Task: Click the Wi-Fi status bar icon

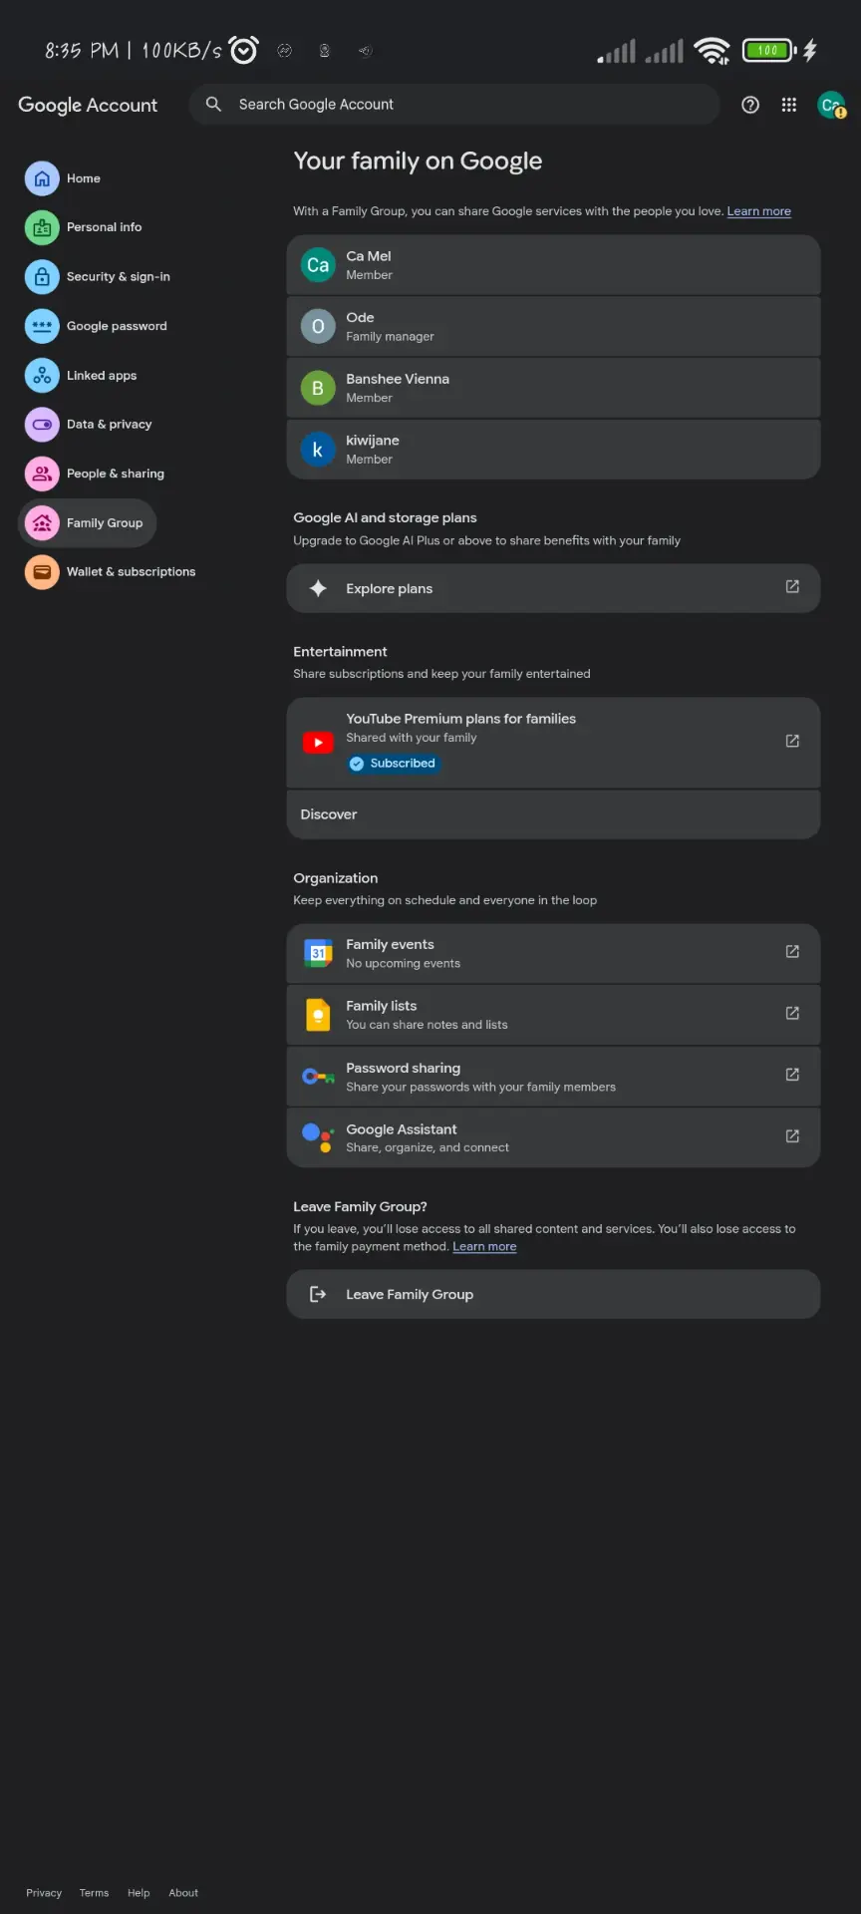Action: 712,50
